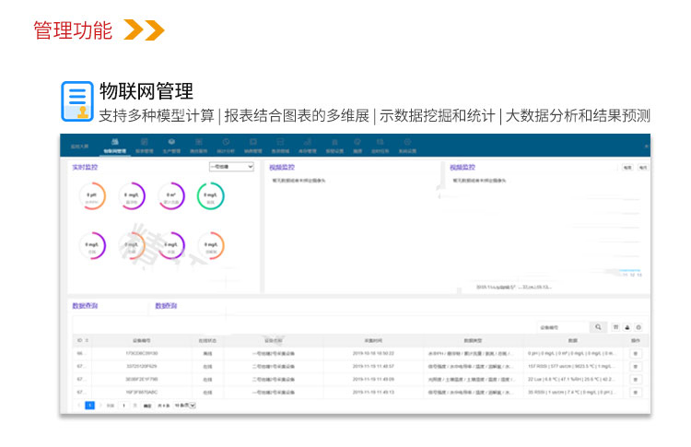Click timestamp 2019-11-19 11:48:57
Image resolution: width=691 pixels, height=447 pixels.
click(373, 366)
